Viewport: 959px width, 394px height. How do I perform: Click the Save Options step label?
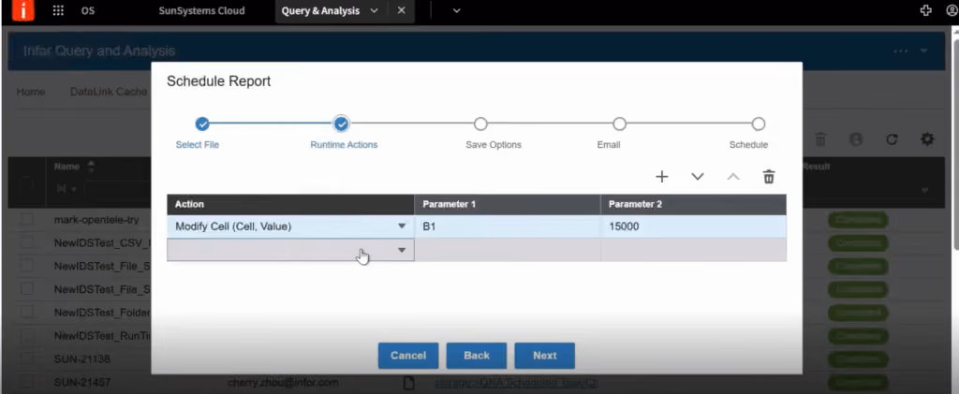click(493, 145)
